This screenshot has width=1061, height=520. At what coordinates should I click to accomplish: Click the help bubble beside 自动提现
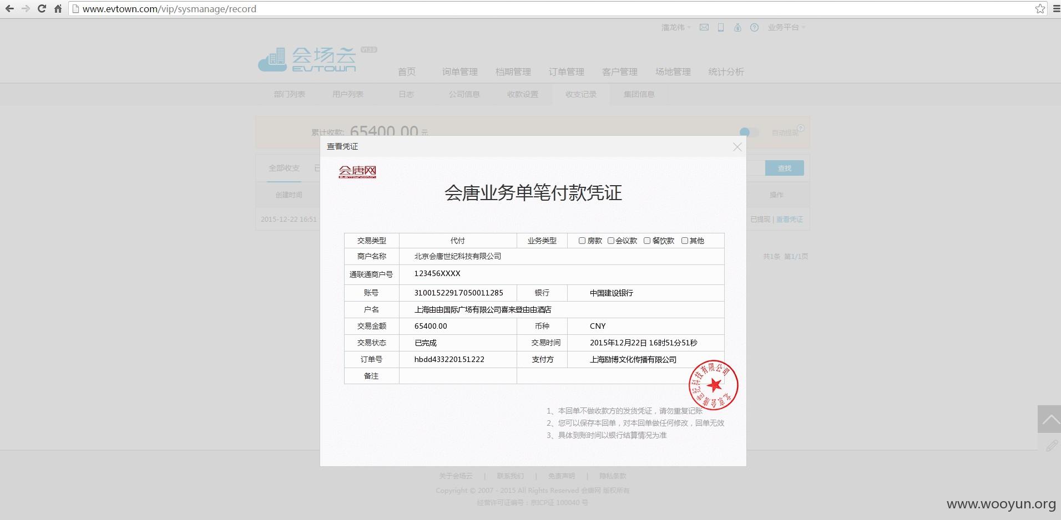coord(801,128)
